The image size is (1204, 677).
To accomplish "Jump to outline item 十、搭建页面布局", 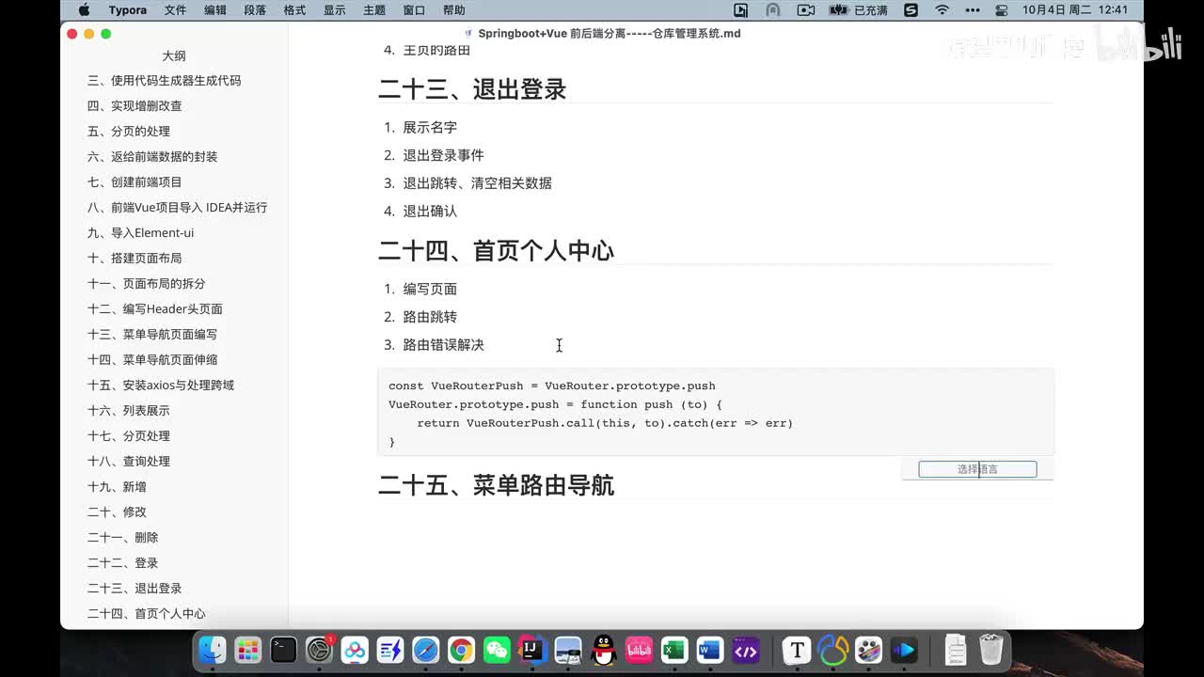I will [x=135, y=259].
